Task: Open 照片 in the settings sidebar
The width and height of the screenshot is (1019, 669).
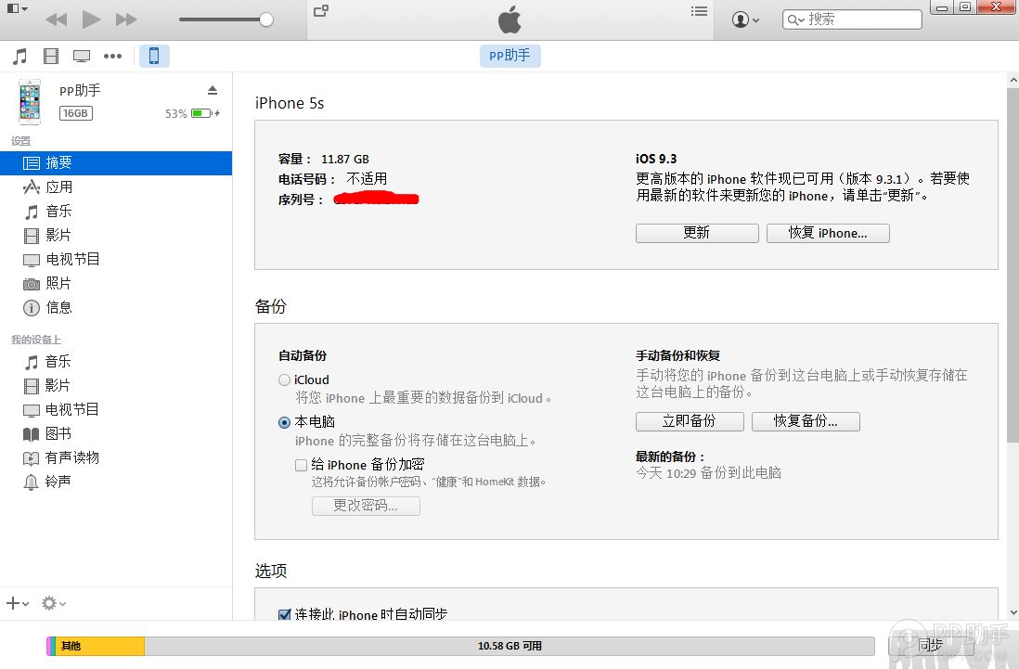Action: point(59,284)
